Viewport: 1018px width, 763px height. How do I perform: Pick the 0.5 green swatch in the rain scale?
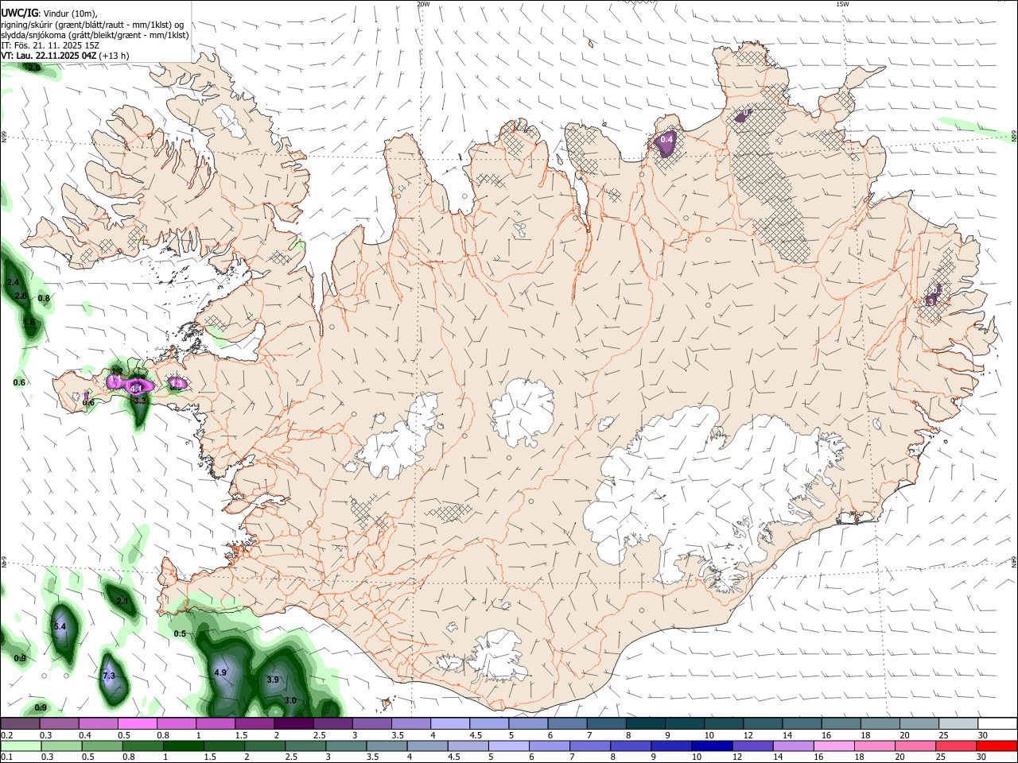(x=102, y=746)
